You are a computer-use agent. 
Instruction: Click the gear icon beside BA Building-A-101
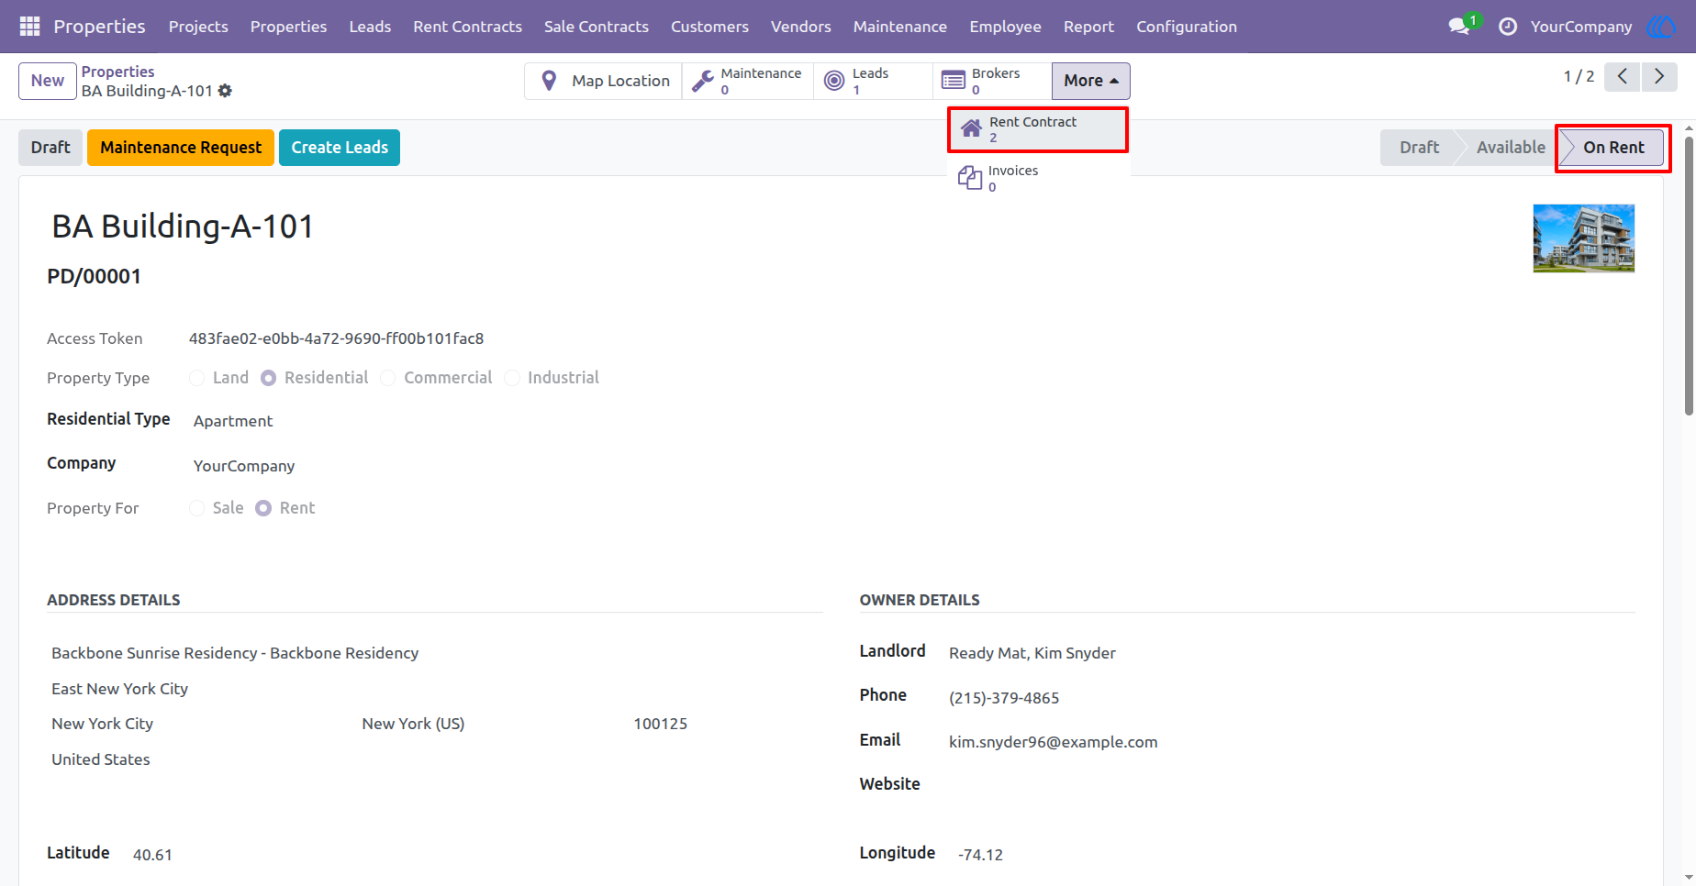(x=225, y=91)
